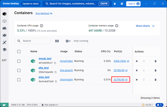Delete the pma_test container

tap(156, 80)
